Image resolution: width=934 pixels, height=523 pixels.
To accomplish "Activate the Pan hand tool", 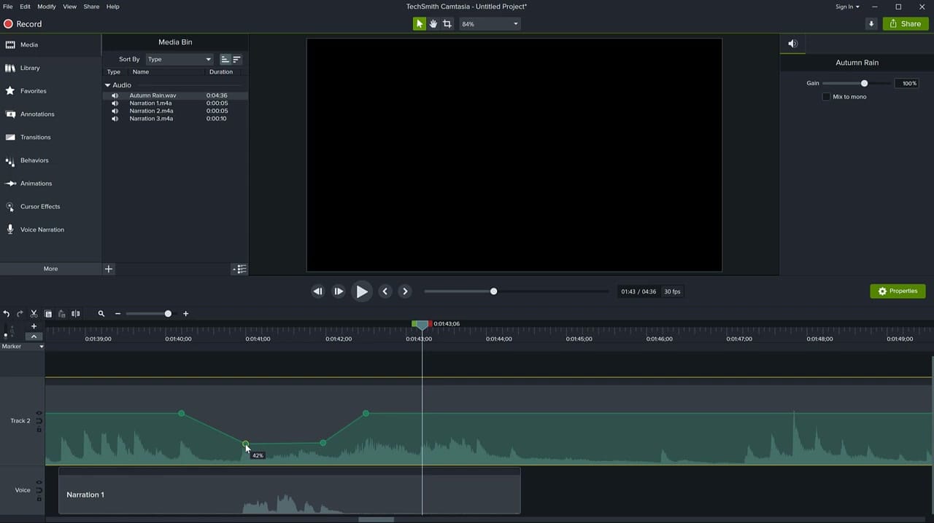I will (433, 23).
